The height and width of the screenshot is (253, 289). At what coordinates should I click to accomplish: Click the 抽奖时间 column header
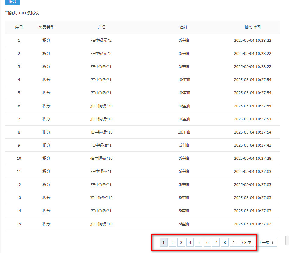252,27
